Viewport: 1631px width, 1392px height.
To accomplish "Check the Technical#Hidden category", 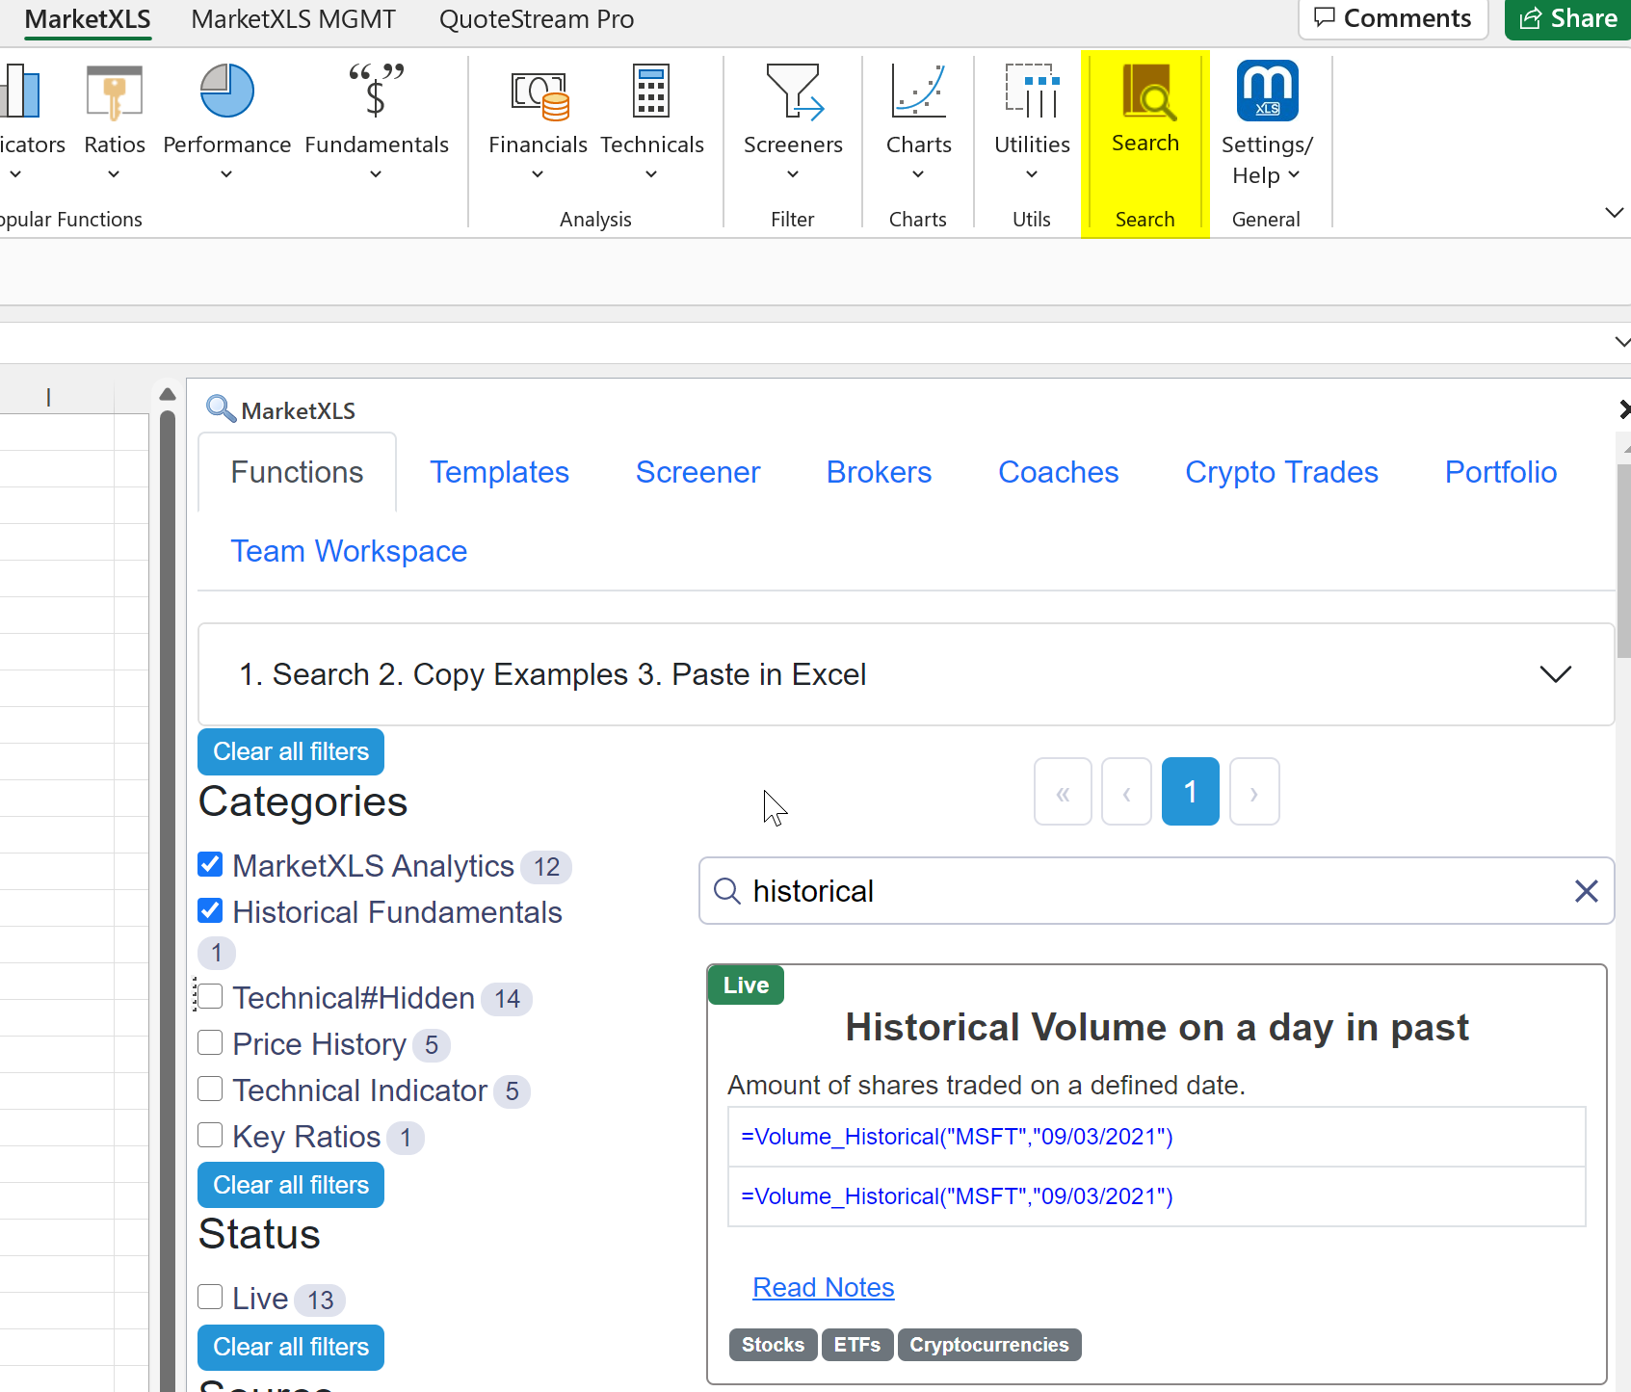I will (210, 996).
